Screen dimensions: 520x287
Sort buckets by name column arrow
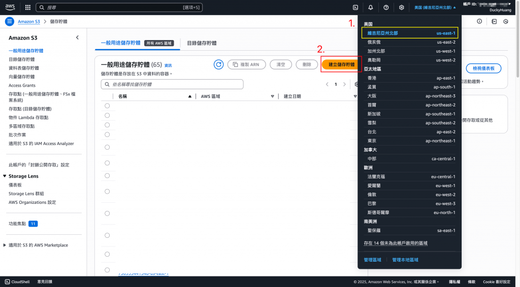[x=190, y=96]
